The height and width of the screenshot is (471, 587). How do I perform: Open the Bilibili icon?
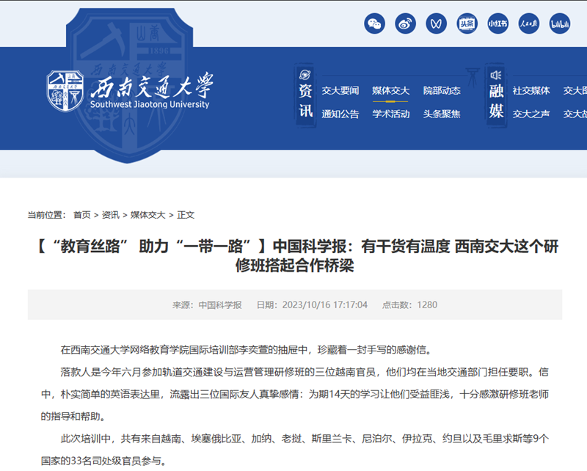560,23
